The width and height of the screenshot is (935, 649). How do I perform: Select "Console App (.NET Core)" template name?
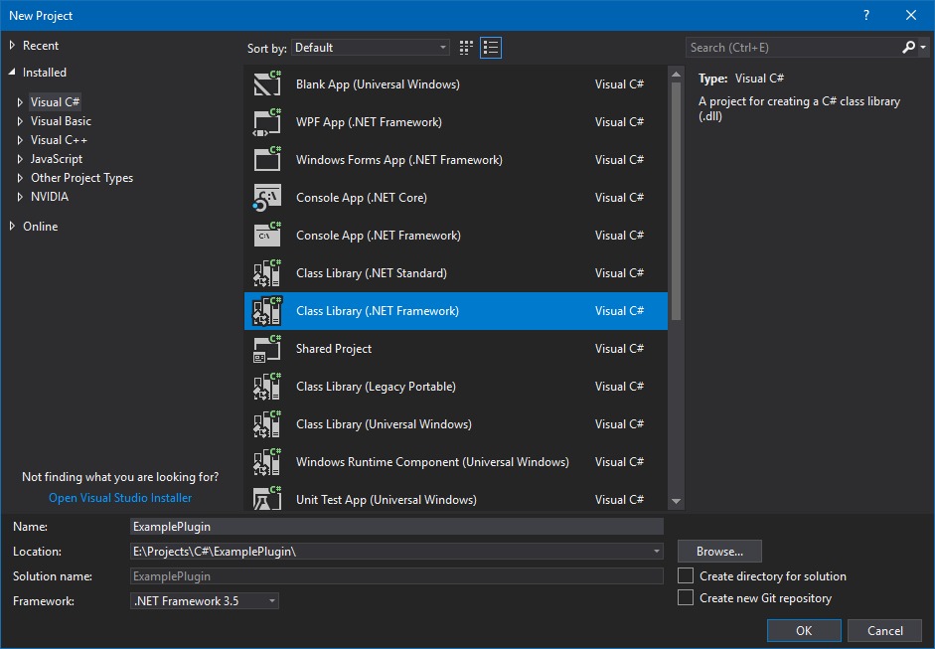362,198
